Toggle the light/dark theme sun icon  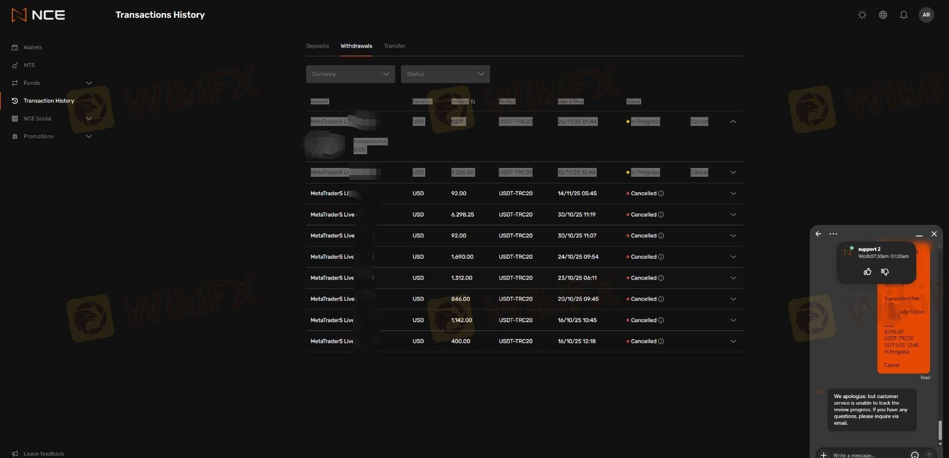pos(862,15)
